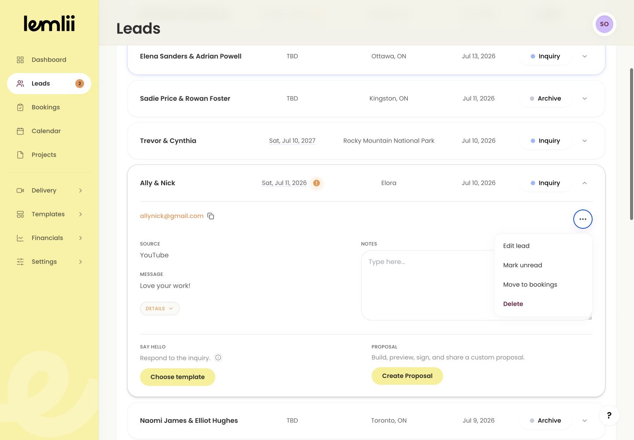Change Ally & Nick status from Inquiry
The height and width of the screenshot is (440, 634).
click(545, 183)
